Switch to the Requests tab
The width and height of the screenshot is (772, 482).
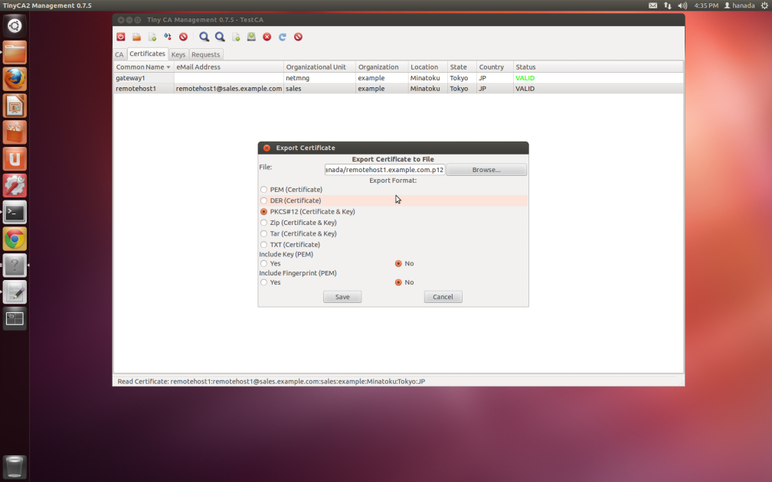(x=205, y=54)
